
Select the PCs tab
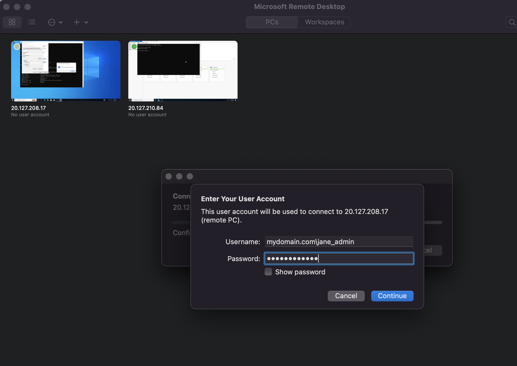tap(272, 22)
